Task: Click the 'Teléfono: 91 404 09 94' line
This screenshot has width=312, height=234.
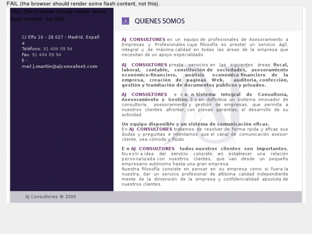Action: (x=47, y=49)
